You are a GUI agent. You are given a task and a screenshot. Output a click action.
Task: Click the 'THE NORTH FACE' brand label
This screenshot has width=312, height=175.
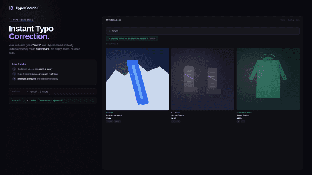pyautogui.click(x=244, y=113)
